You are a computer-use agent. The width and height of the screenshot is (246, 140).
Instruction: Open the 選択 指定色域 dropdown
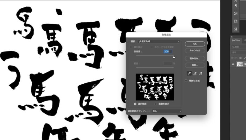(159, 41)
